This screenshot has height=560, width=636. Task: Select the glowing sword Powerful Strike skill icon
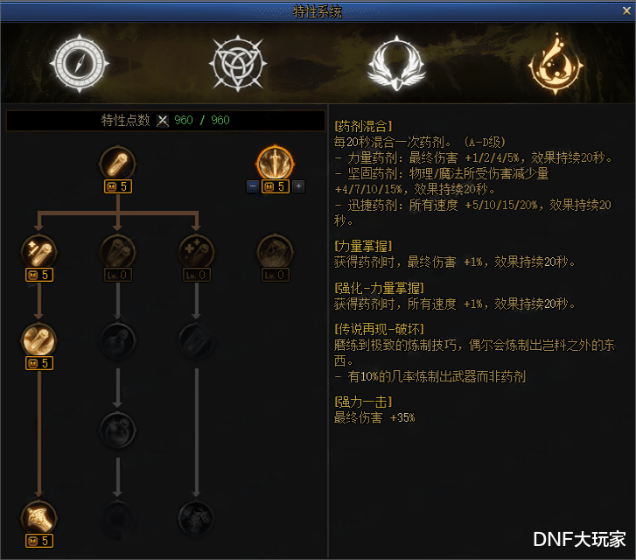click(x=275, y=163)
